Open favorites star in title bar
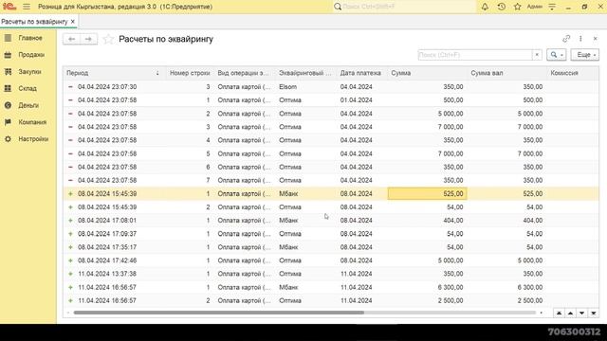The height and width of the screenshot is (341, 607). tap(518, 7)
